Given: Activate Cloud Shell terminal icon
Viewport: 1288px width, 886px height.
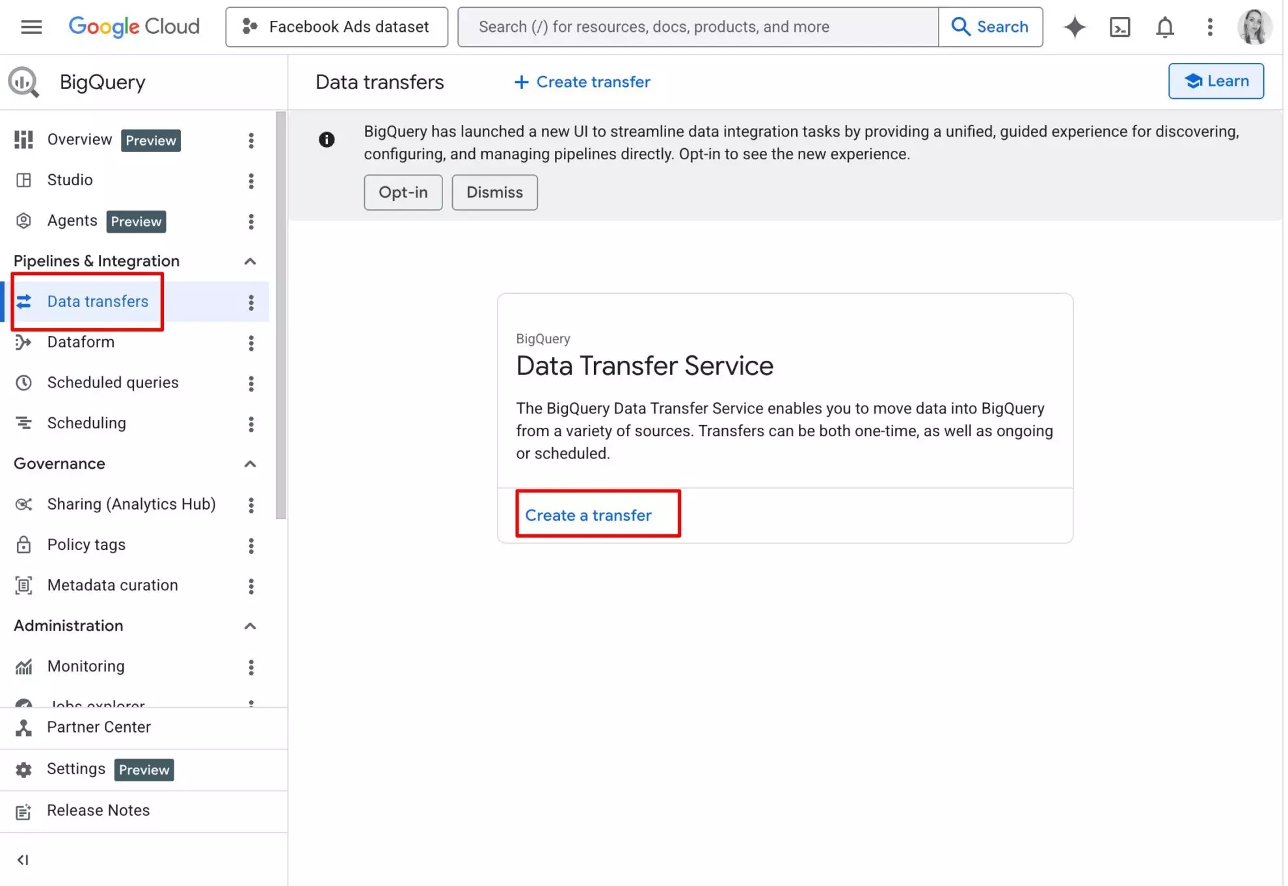Looking at the screenshot, I should pos(1120,27).
